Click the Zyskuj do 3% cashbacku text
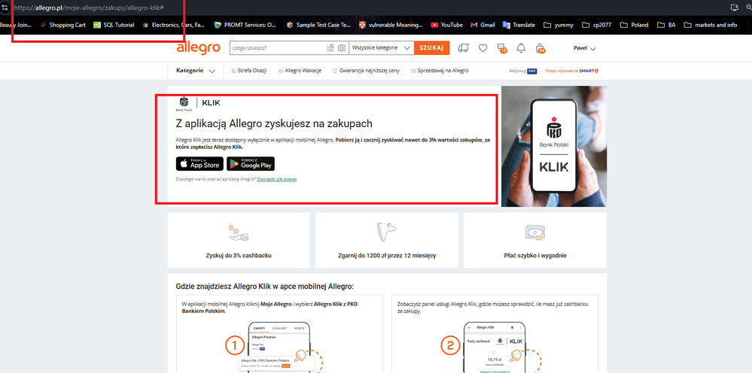The height and width of the screenshot is (373, 752). pos(239,256)
